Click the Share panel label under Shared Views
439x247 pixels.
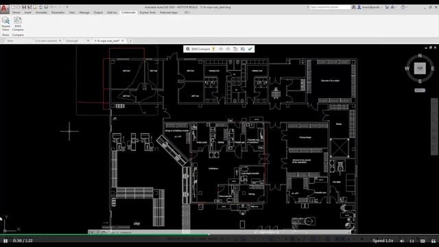[x=5, y=35]
